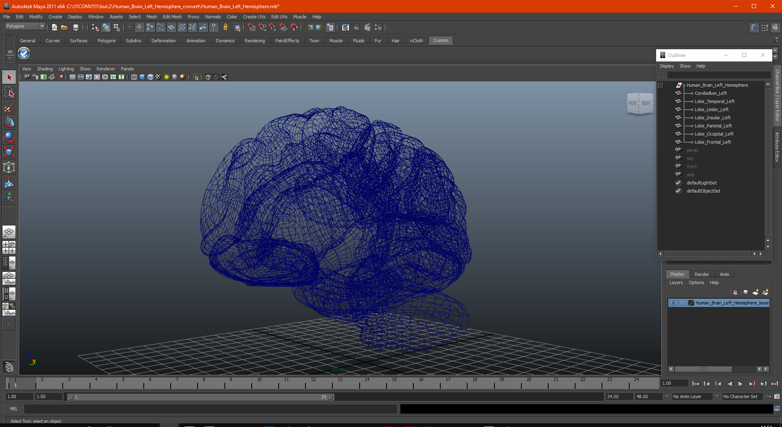This screenshot has width=782, height=427.
Task: Select Lobe_Temporal_Left in the Outliner
Action: tap(714, 101)
